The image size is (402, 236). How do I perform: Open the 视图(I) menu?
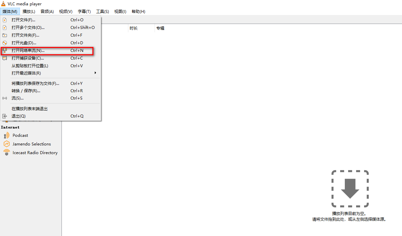point(120,12)
